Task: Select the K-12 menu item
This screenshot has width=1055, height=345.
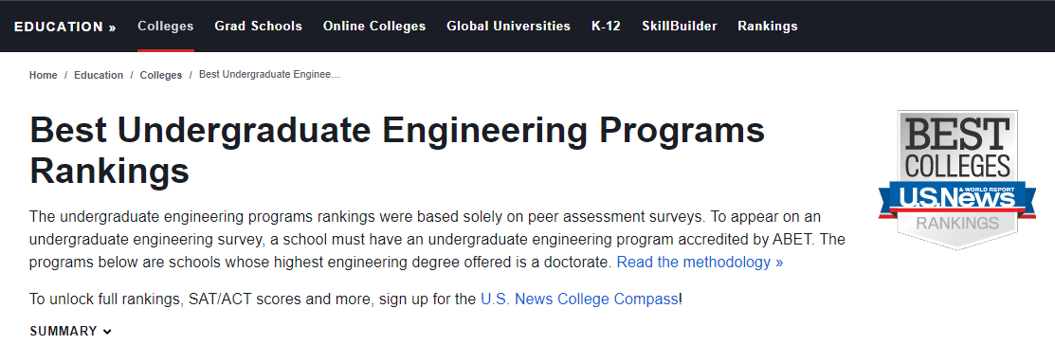Action: tap(607, 27)
